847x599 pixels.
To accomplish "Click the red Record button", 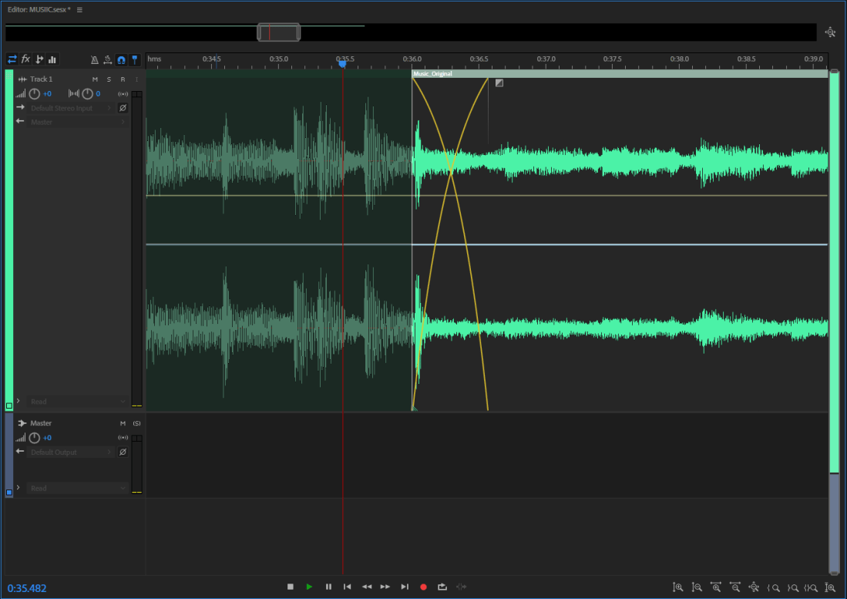I will coord(423,587).
